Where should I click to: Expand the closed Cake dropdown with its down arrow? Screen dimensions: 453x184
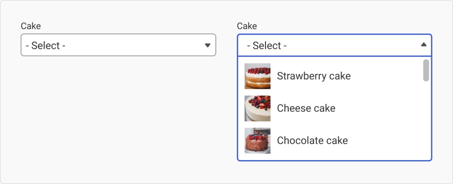207,45
